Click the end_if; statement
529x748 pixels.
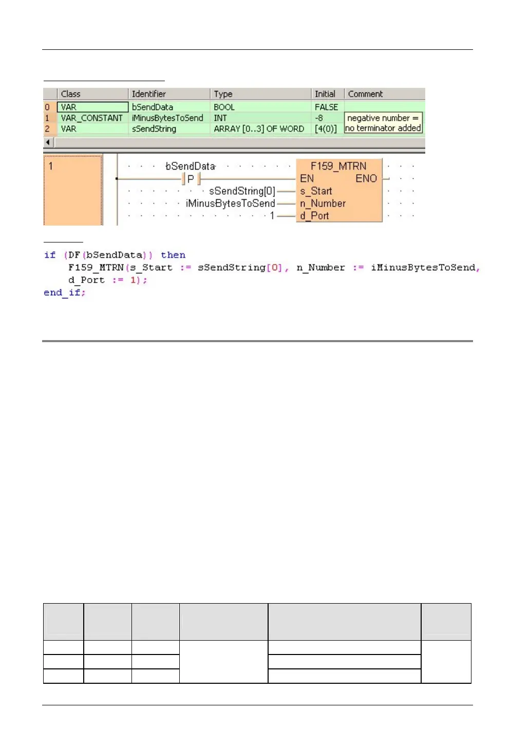65,292
